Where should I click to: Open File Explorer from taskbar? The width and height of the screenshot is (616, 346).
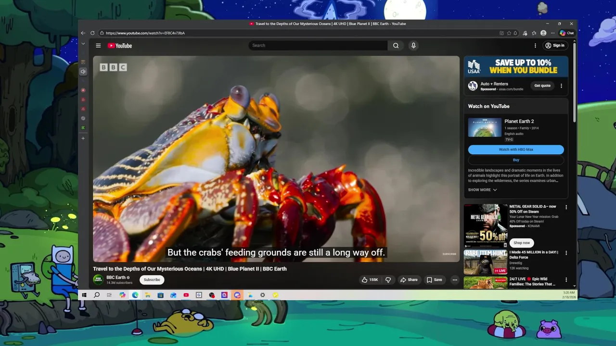click(148, 295)
